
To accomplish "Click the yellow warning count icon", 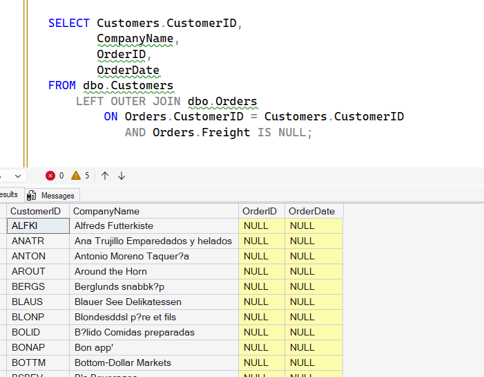I will coord(76,176).
